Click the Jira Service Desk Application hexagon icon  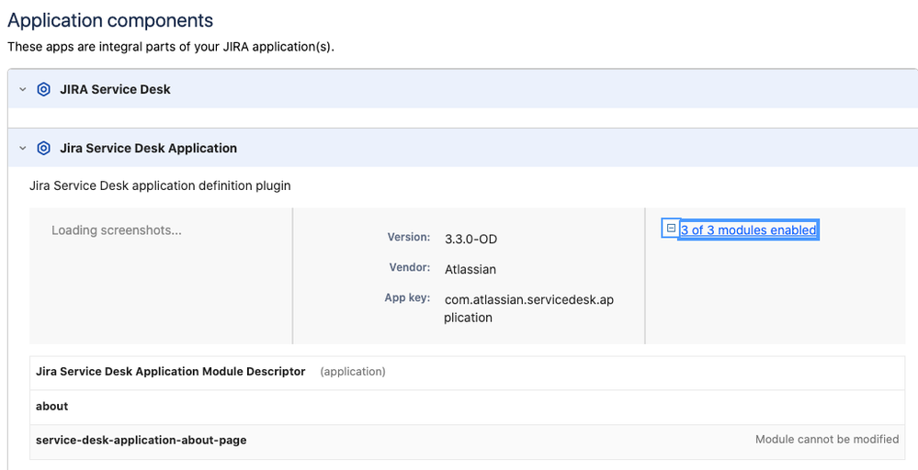coord(43,149)
